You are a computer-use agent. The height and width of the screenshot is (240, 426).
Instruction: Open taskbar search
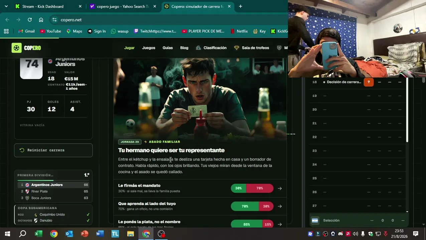pyautogui.click(x=23, y=234)
